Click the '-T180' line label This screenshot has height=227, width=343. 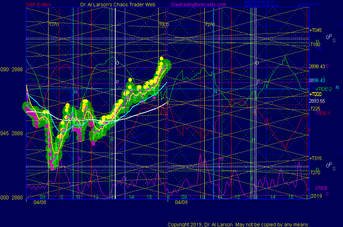click(315, 44)
